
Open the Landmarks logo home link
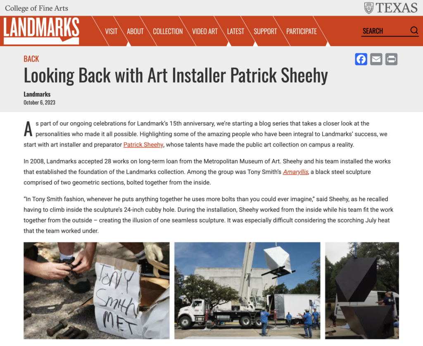tap(41, 31)
